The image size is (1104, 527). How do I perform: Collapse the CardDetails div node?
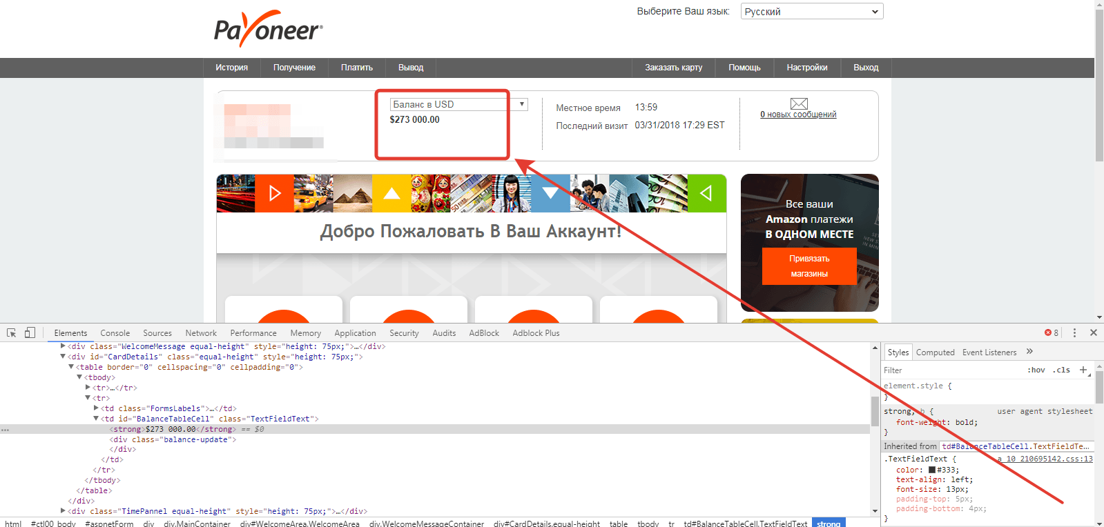63,357
